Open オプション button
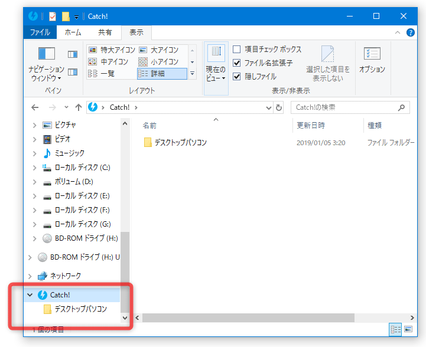The image size is (426, 347). [372, 60]
